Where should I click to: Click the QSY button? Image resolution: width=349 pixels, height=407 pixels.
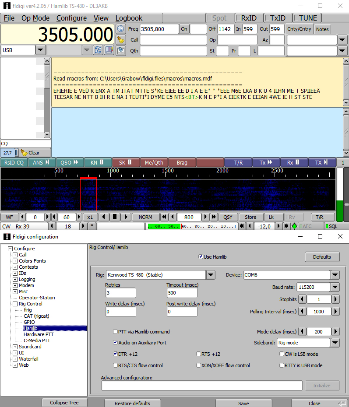point(228,217)
